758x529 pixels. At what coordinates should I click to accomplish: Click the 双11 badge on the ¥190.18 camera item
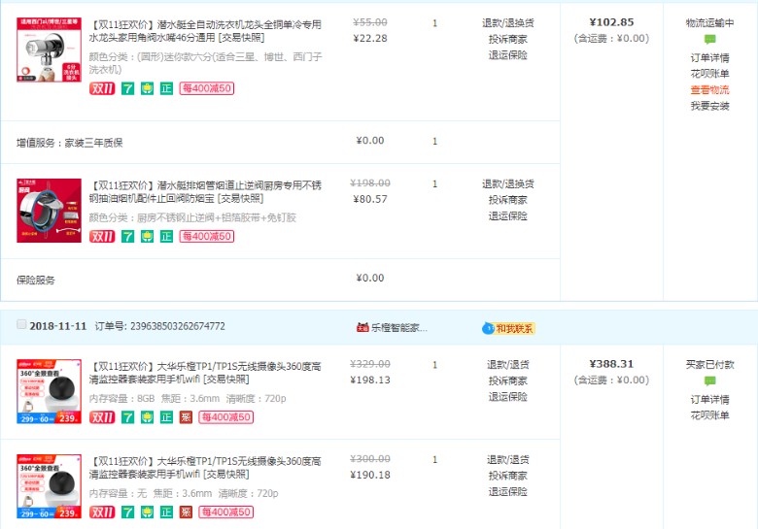[x=101, y=512]
